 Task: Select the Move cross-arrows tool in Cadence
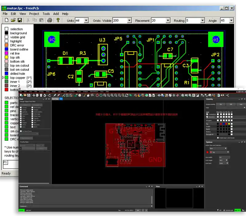tap(34, 95)
